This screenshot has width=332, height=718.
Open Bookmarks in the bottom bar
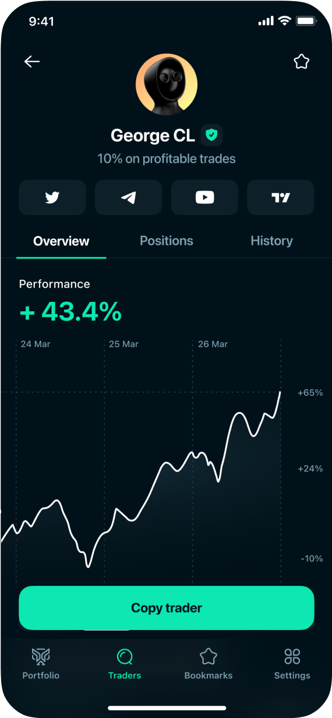pyautogui.click(x=209, y=663)
